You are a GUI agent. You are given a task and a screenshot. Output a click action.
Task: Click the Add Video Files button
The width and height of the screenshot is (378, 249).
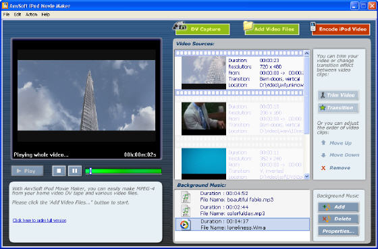272,29
